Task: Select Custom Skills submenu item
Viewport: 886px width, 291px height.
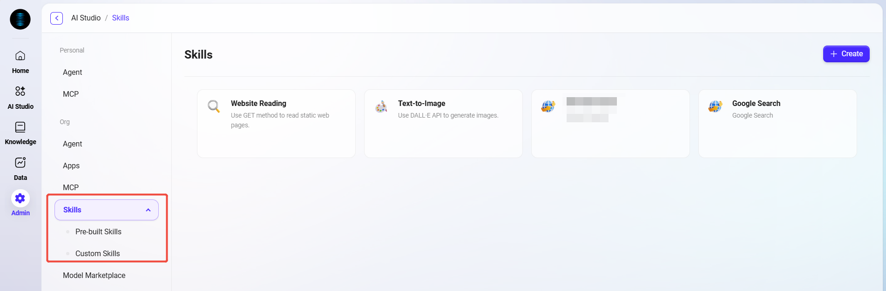Action: tap(98, 253)
